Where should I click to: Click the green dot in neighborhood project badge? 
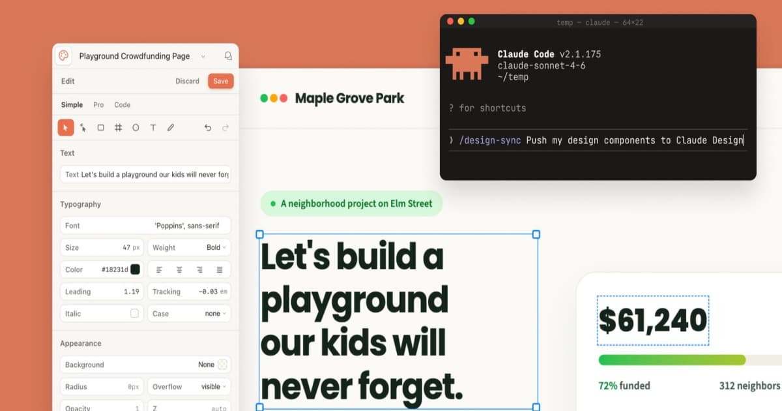click(x=272, y=204)
